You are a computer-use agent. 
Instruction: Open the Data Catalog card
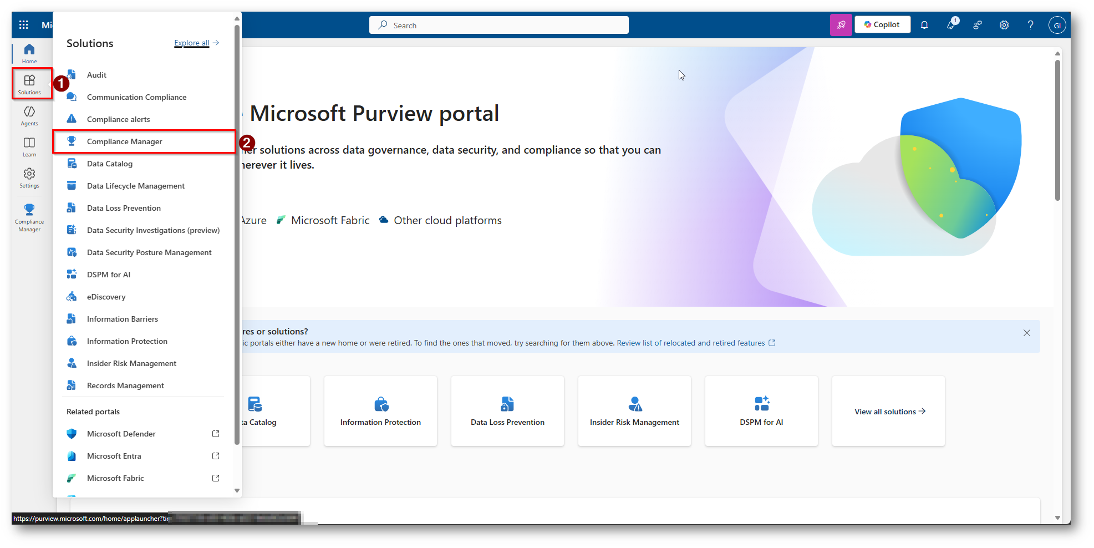click(x=276, y=411)
